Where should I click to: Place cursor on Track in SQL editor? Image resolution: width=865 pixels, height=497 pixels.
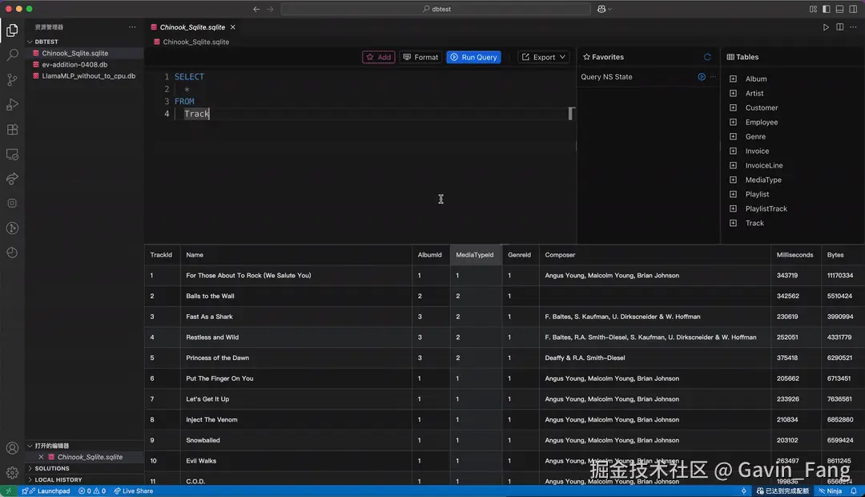[x=196, y=114]
